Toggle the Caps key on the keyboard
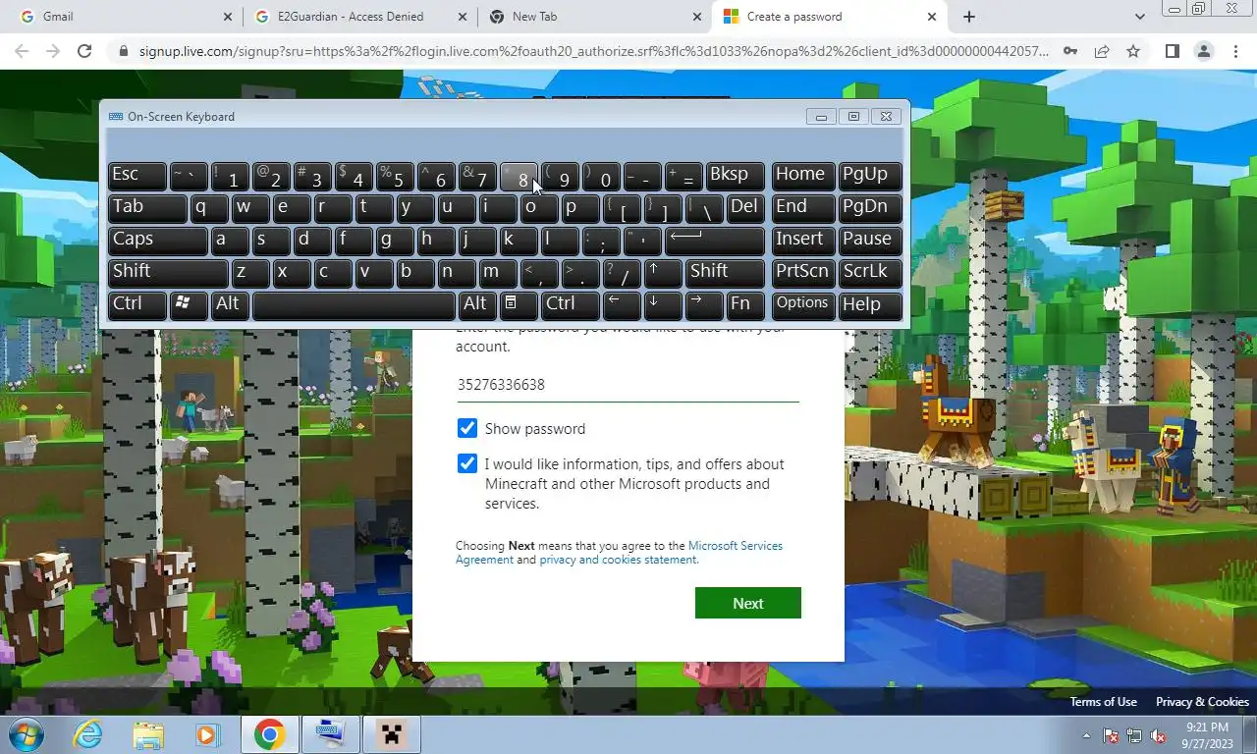 [158, 241]
